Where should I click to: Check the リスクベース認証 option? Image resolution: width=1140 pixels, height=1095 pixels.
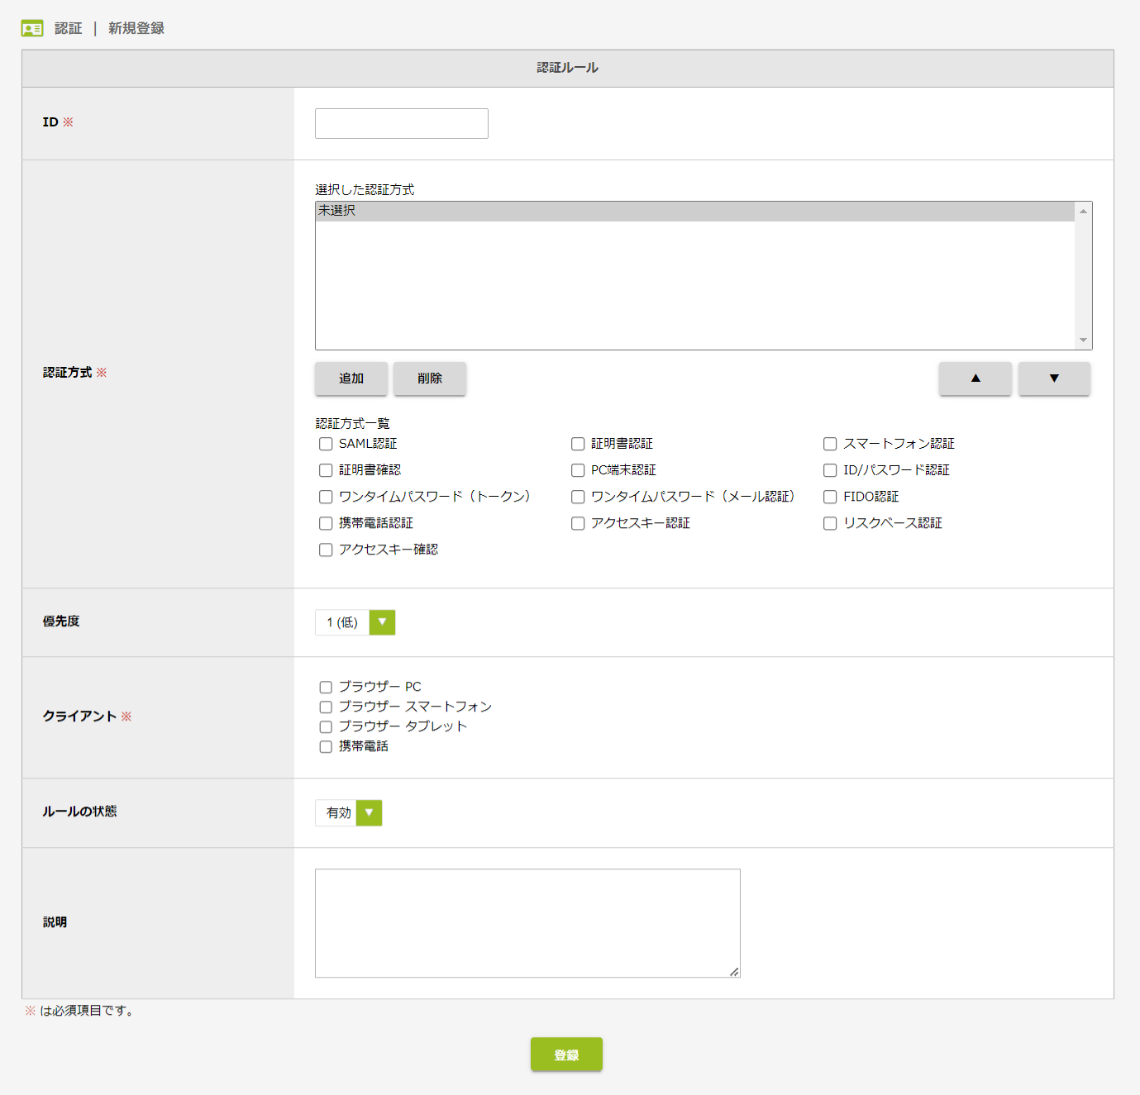click(830, 523)
